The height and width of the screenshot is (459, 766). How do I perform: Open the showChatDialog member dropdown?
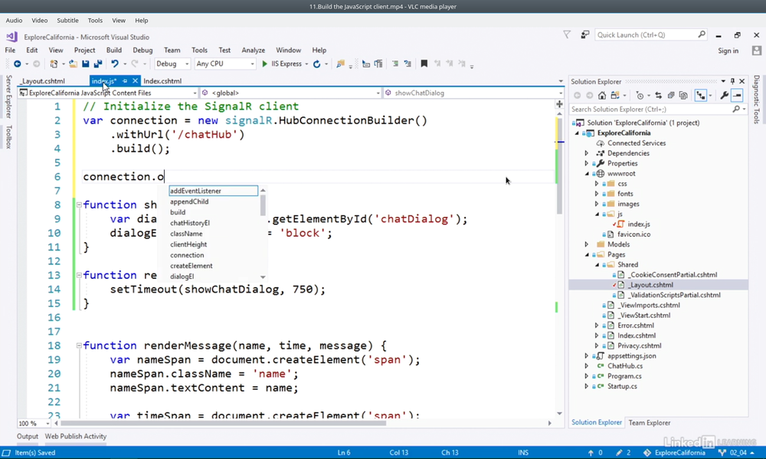[473, 93]
